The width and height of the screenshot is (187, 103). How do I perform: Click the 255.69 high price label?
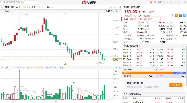click(x=25, y=14)
